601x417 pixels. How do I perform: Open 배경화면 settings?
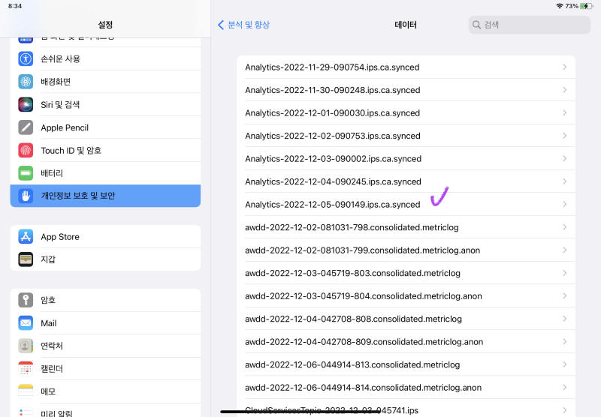pos(105,82)
